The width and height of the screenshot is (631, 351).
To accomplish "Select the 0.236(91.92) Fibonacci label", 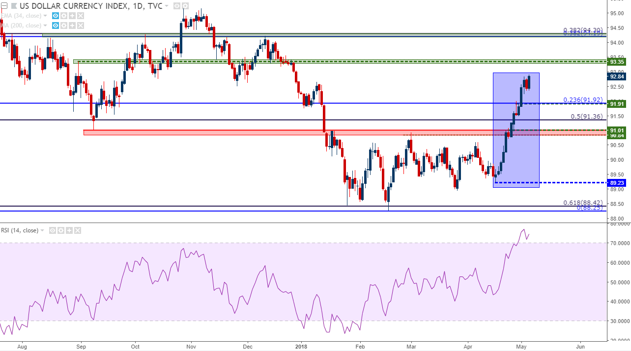I will pos(583,100).
